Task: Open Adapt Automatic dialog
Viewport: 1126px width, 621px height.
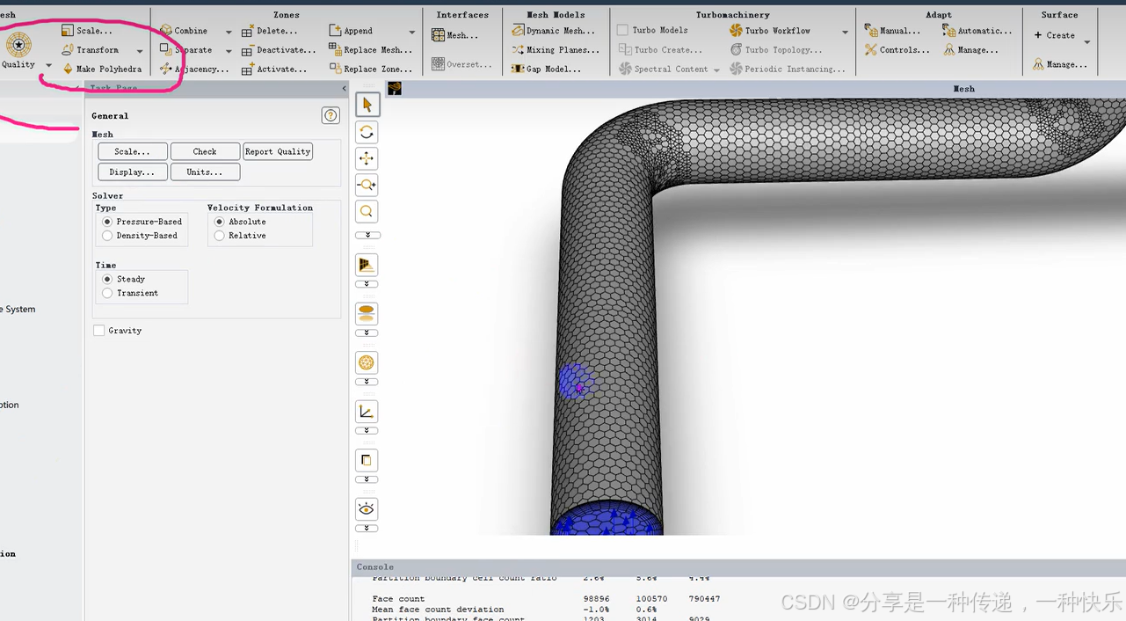Action: (x=977, y=31)
